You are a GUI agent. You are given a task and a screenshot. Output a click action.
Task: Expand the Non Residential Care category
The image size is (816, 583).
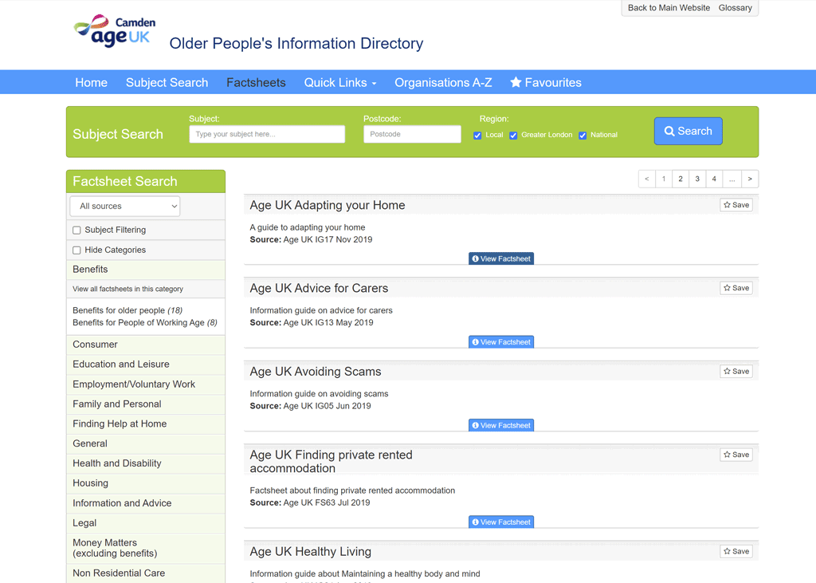pos(146,573)
